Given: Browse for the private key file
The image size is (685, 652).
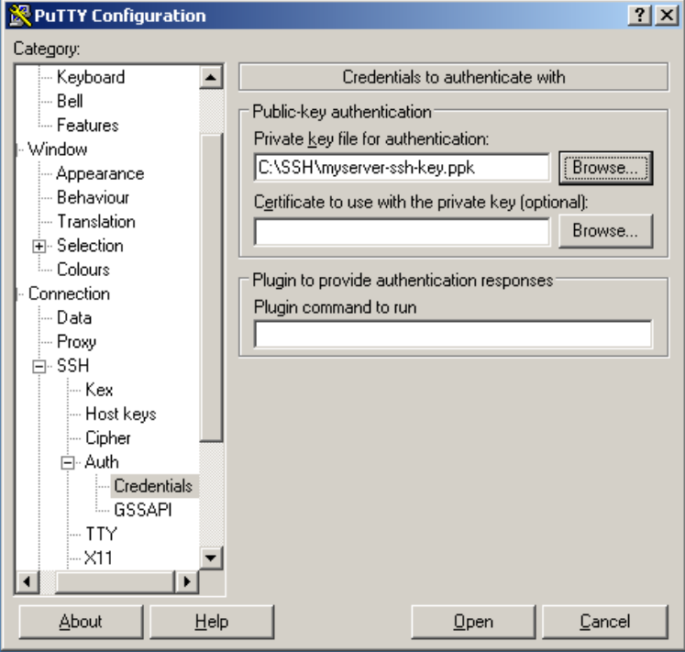Looking at the screenshot, I should (605, 168).
